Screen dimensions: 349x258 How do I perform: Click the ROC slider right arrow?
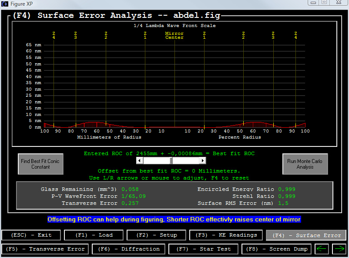coord(202,160)
